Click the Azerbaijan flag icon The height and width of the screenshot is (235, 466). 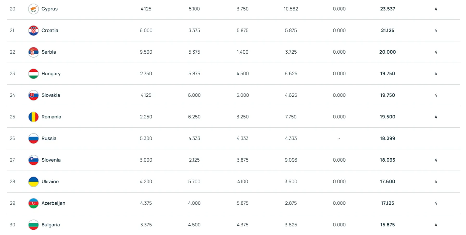click(x=34, y=203)
